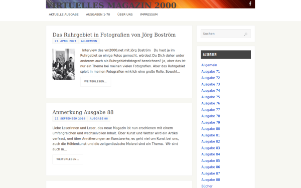Viewport: 301px width, 188px height.
Task: Open Aktuelle Ausgabe menu item
Action: pos(64,15)
